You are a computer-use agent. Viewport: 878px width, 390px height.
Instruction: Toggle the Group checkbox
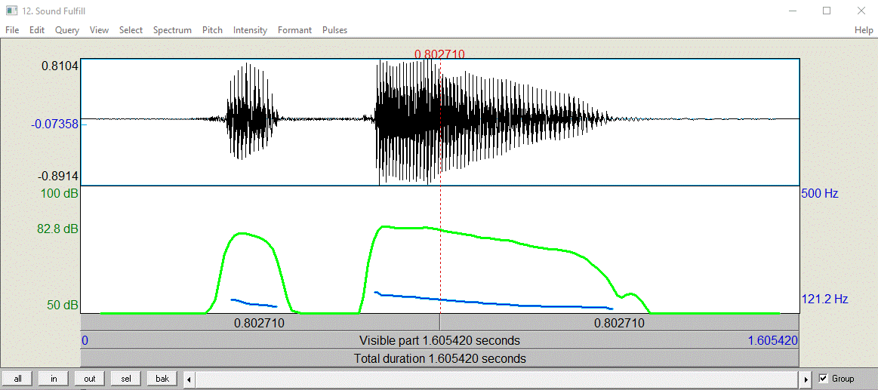point(823,379)
